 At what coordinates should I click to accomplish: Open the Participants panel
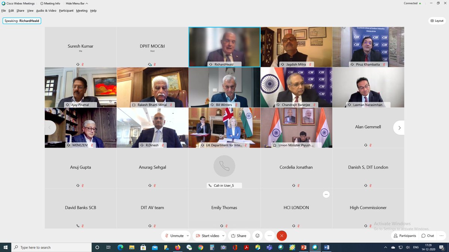404,236
